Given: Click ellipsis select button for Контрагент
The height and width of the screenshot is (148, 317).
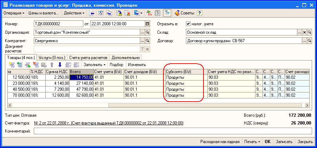Looking at the screenshot, I should point(143,41).
